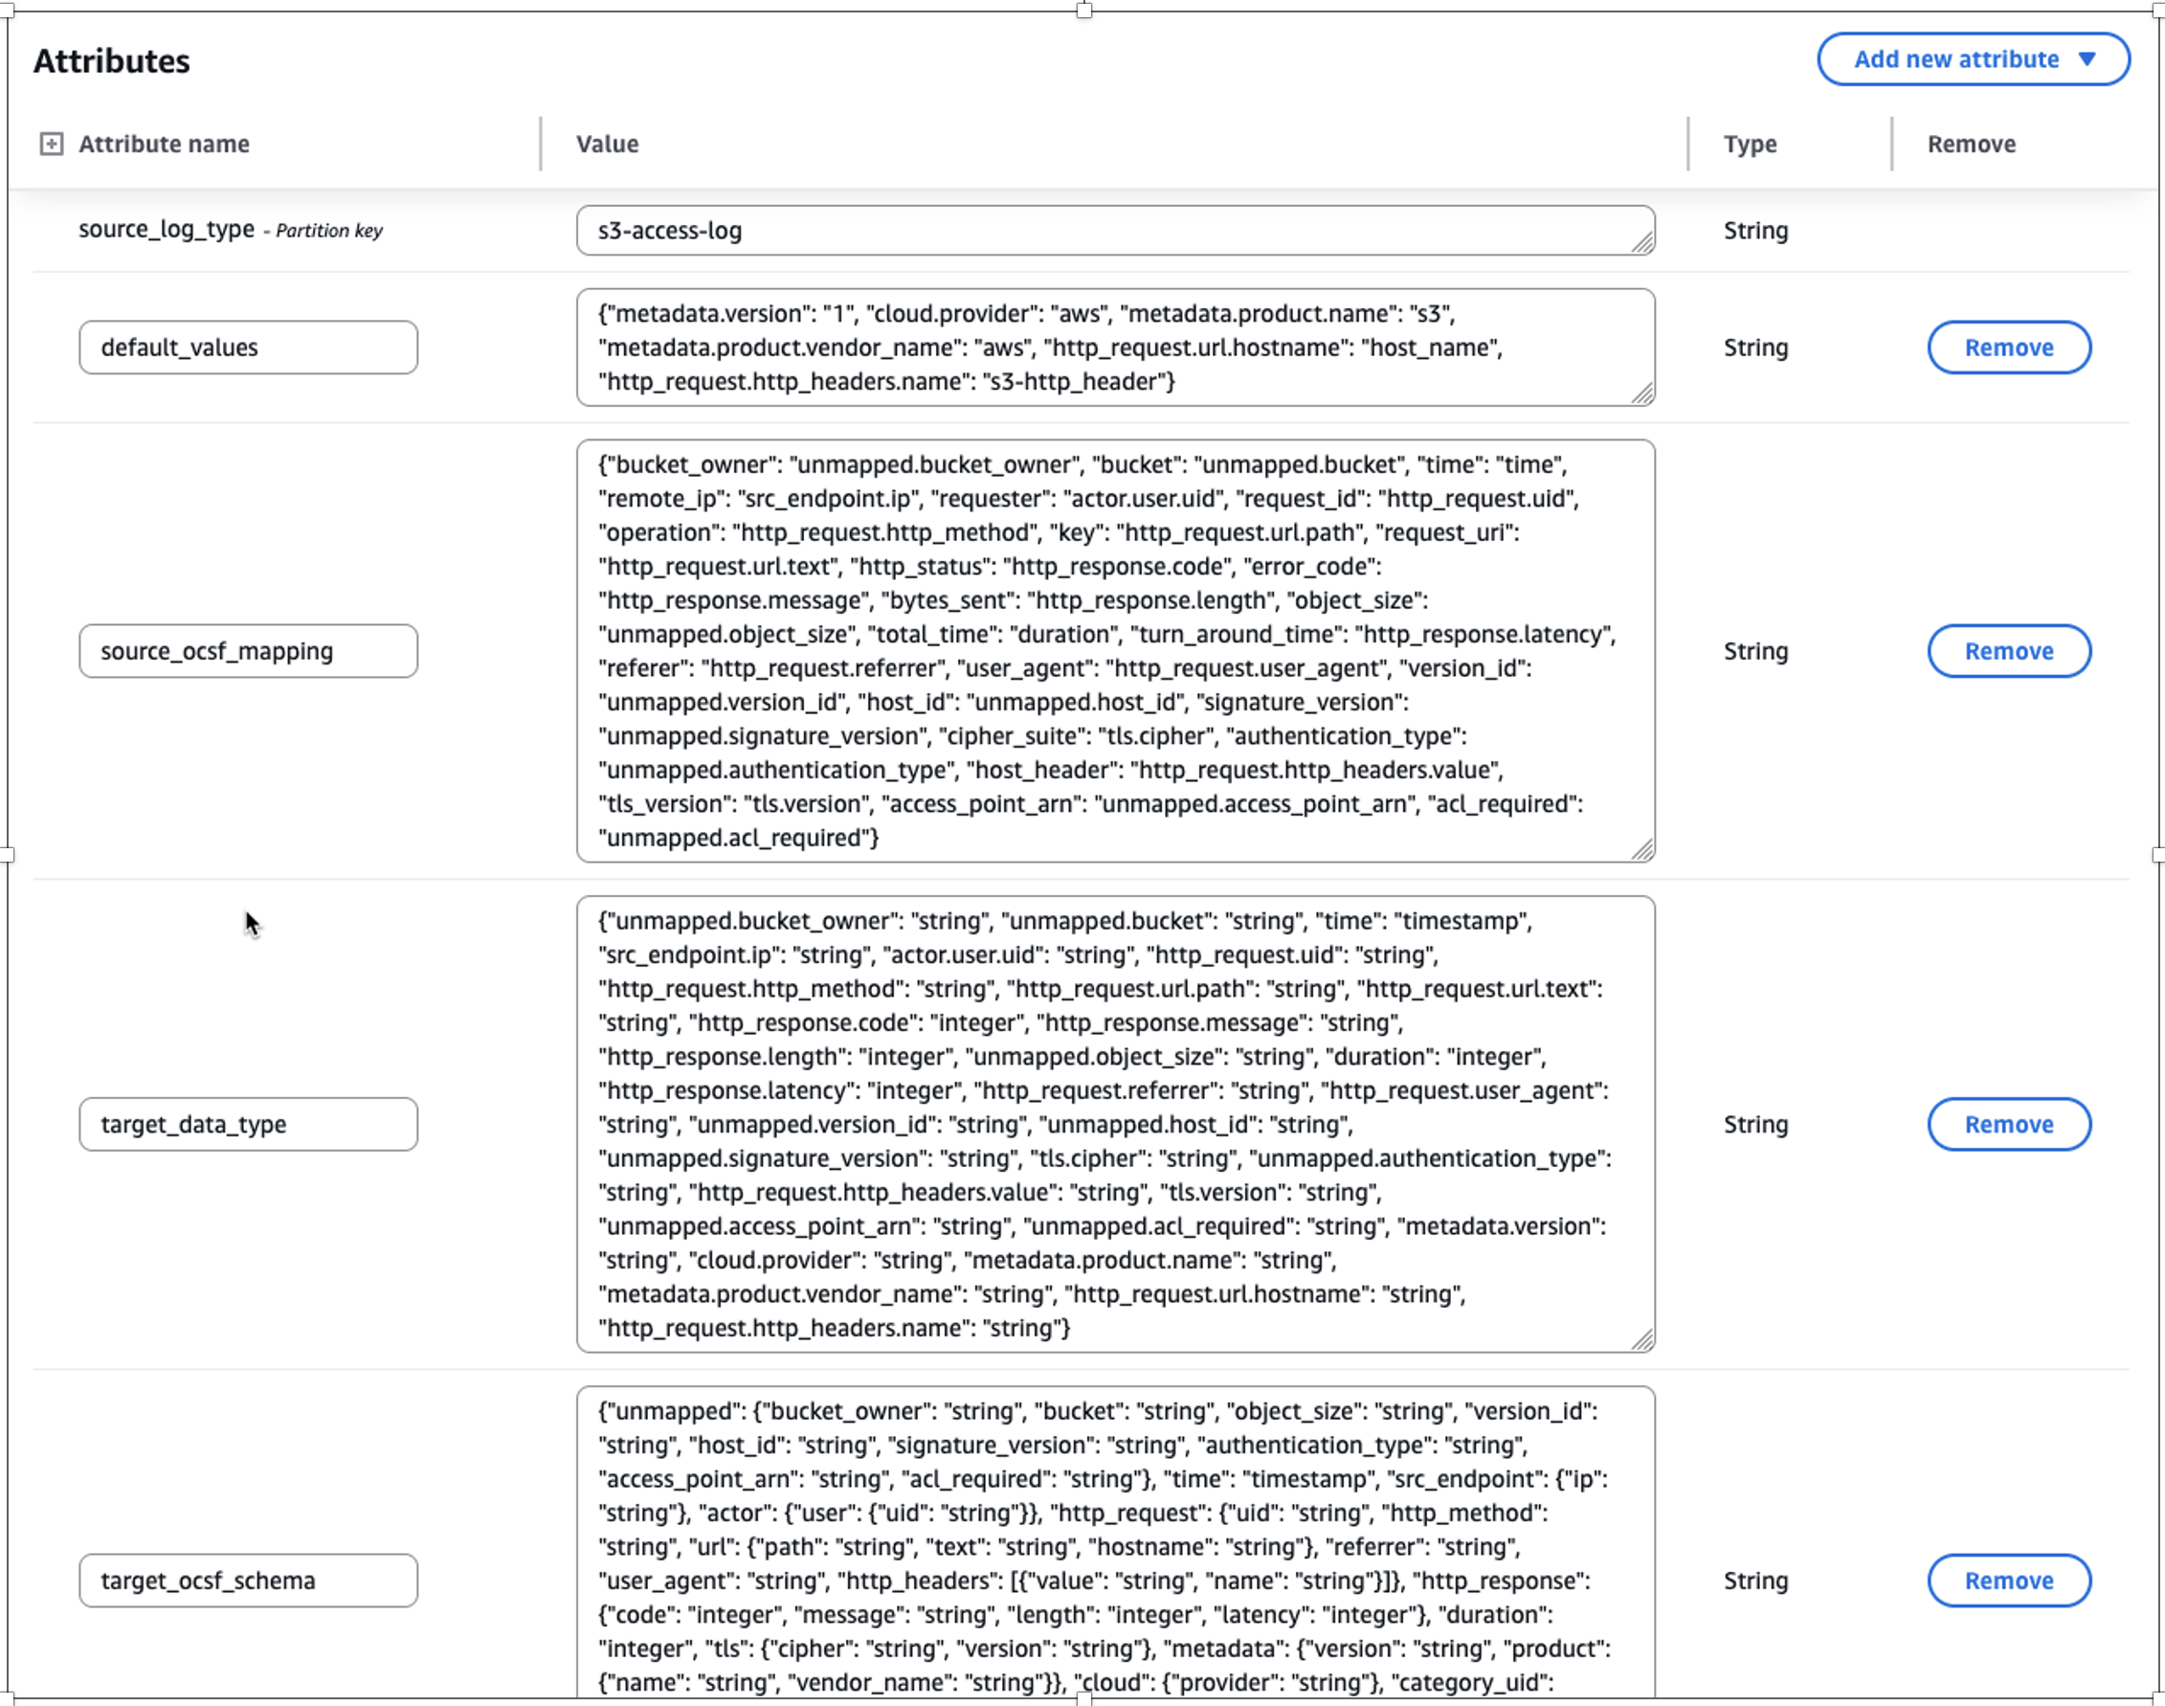Click the Add new attribute arrow
Viewport: 2165px width, 1706px height.
(2087, 59)
